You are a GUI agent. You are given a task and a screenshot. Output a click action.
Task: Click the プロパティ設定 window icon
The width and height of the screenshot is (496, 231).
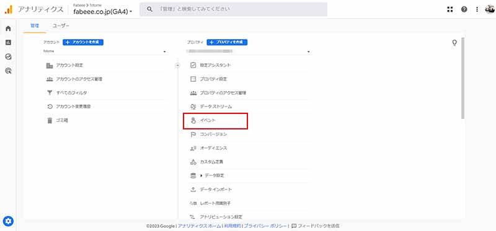point(193,79)
